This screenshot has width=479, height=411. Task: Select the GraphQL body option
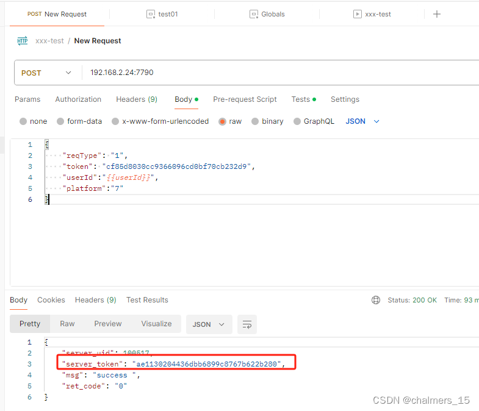coord(297,121)
